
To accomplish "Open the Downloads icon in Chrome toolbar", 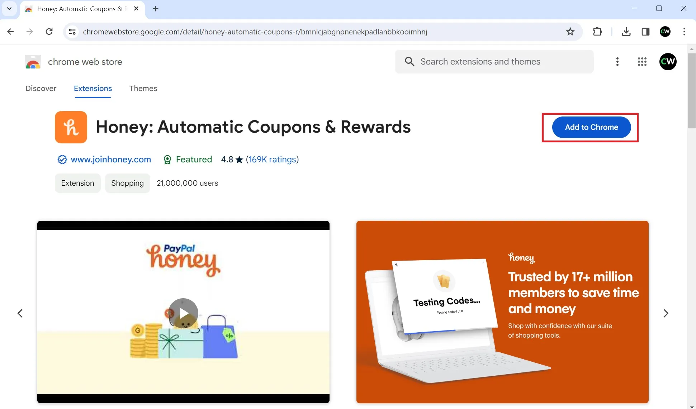I will click(626, 32).
